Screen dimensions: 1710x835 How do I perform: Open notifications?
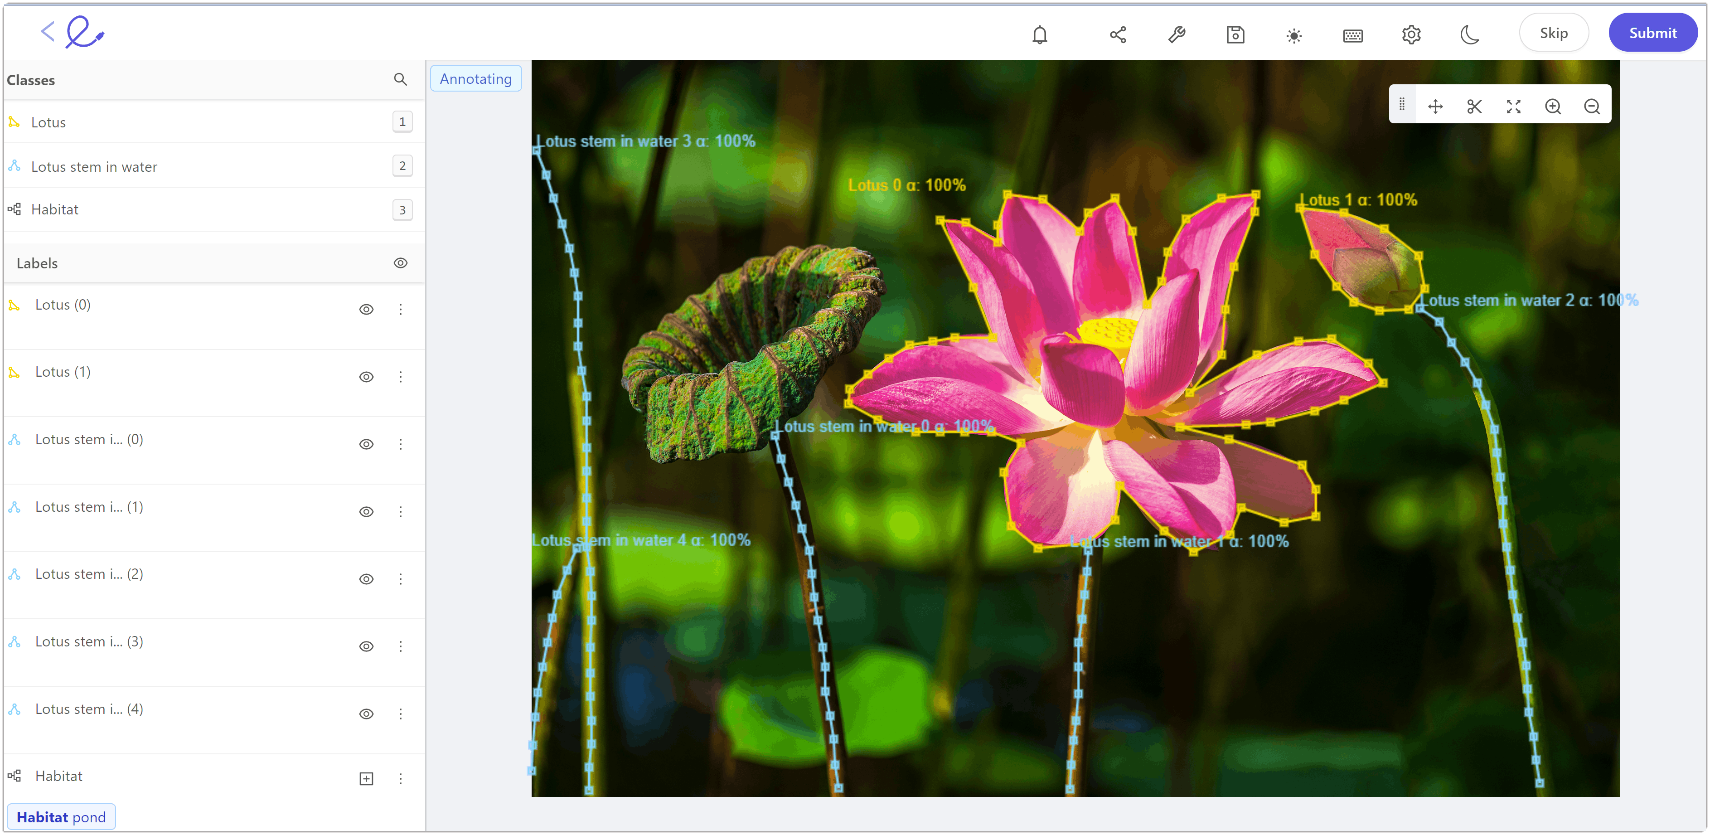[x=1040, y=34]
